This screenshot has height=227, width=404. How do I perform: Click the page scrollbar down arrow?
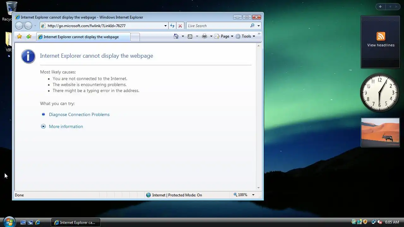pyautogui.click(x=258, y=188)
